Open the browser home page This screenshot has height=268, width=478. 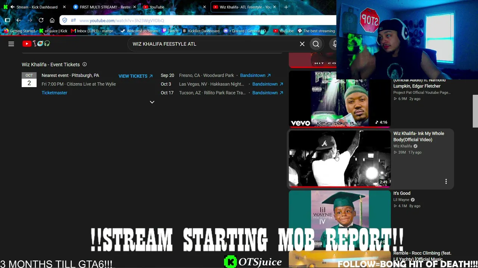point(52,20)
